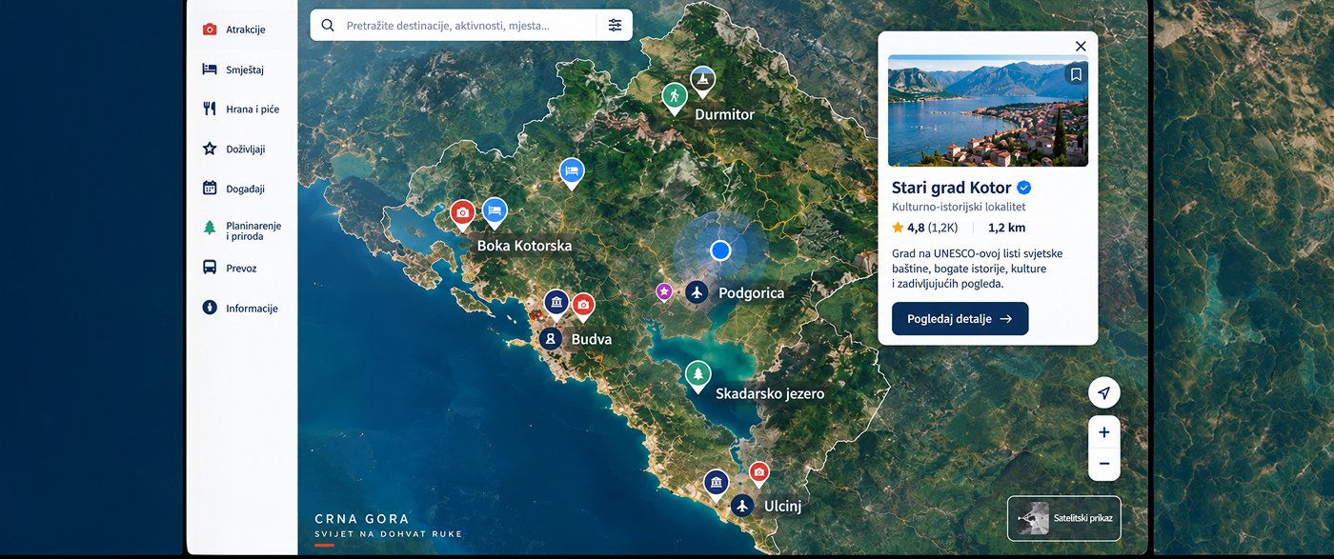This screenshot has height=559, width=1334.
Task: Close the Stari grad Kotor card
Action: 1081,46
